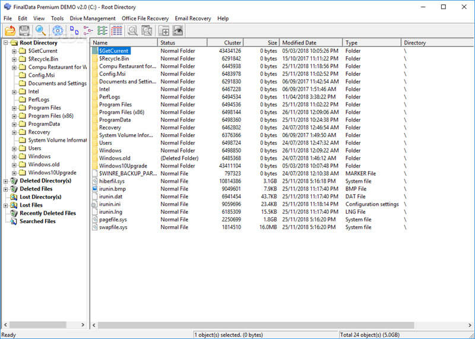475x339 pixels.
Task: Sort by the Status column header
Action: pyautogui.click(x=182, y=43)
